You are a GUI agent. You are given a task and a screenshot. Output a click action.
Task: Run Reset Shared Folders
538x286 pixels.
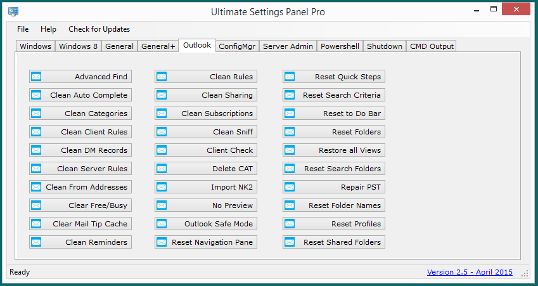pyautogui.click(x=334, y=242)
